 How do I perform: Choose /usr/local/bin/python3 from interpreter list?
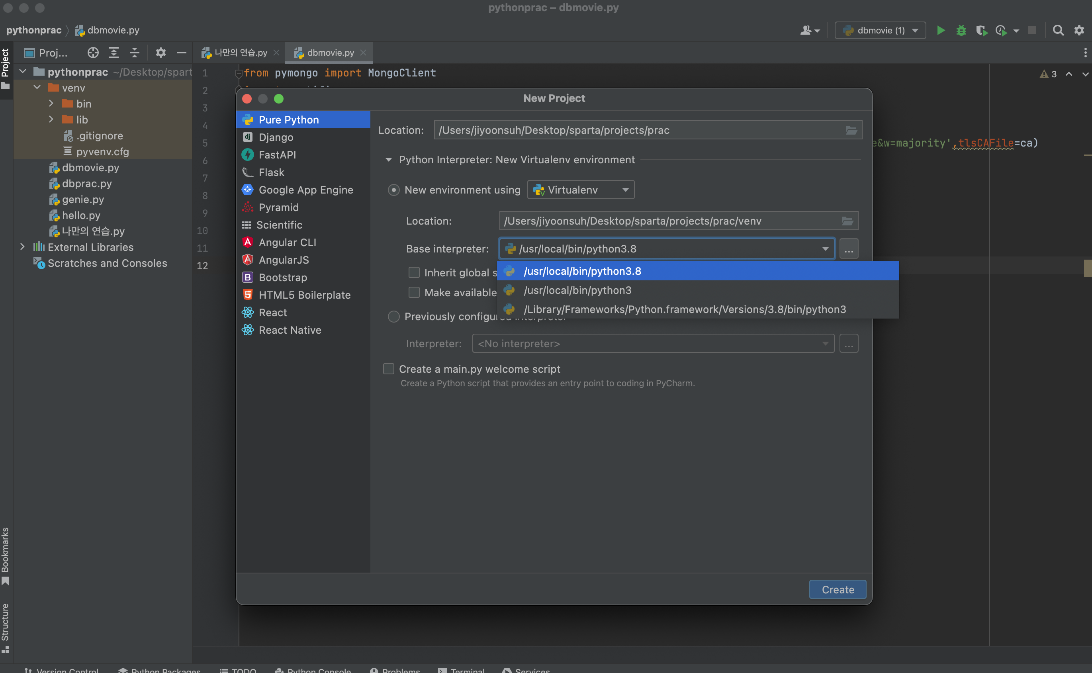698,290
